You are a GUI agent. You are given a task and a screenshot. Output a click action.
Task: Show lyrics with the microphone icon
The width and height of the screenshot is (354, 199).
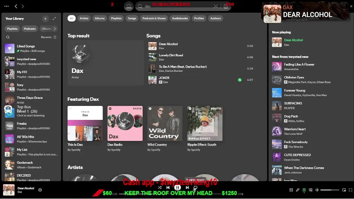(298, 190)
